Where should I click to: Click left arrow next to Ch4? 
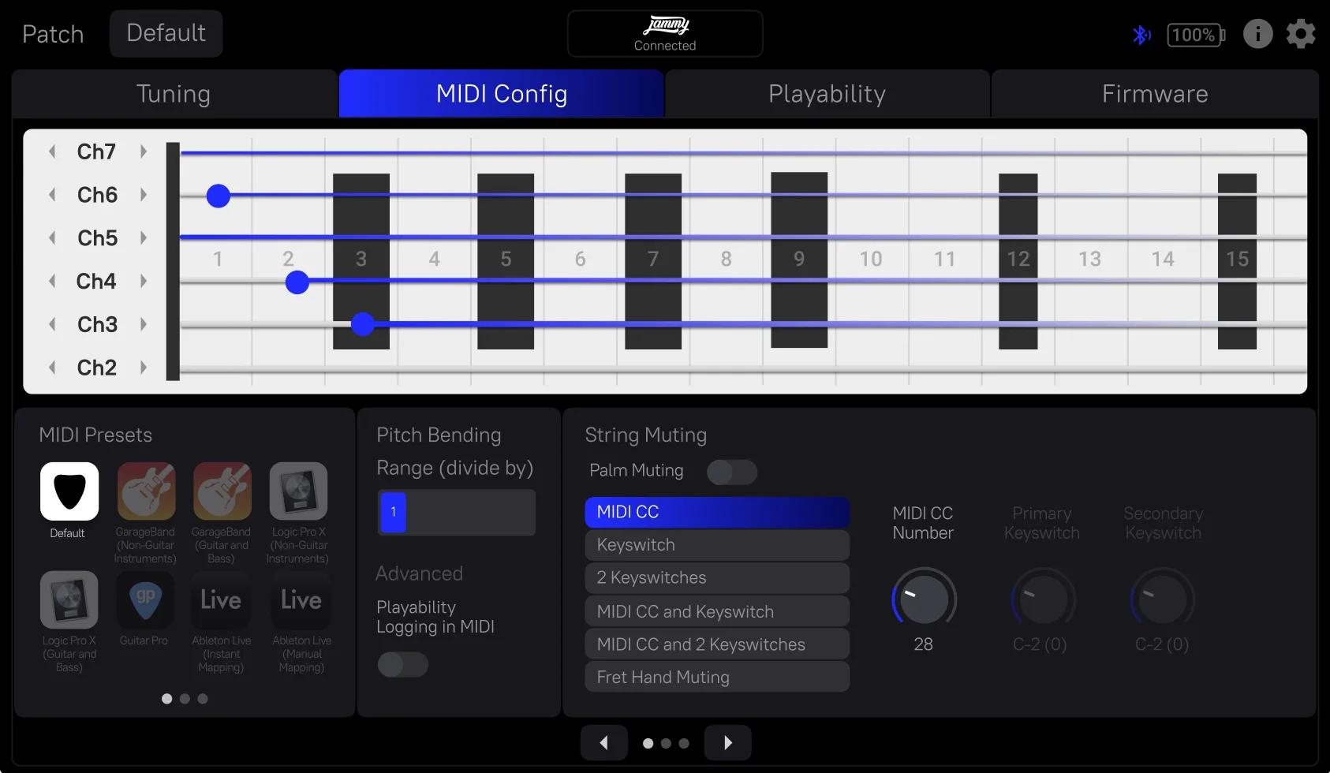52,281
